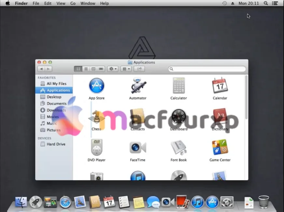This screenshot has width=284, height=212.
Task: Select the Dictionary app icon
Action: click(220, 117)
